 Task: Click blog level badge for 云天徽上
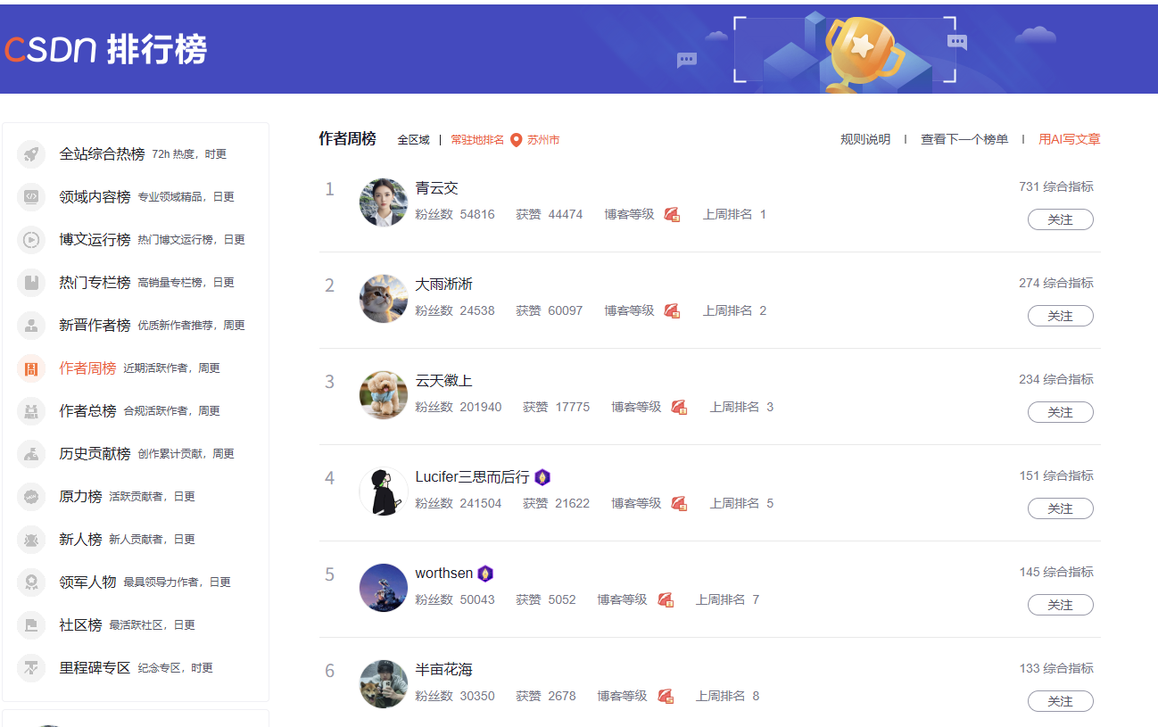(680, 408)
